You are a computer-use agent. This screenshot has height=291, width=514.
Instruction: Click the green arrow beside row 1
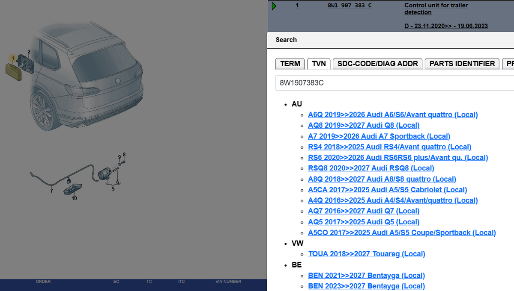point(274,6)
